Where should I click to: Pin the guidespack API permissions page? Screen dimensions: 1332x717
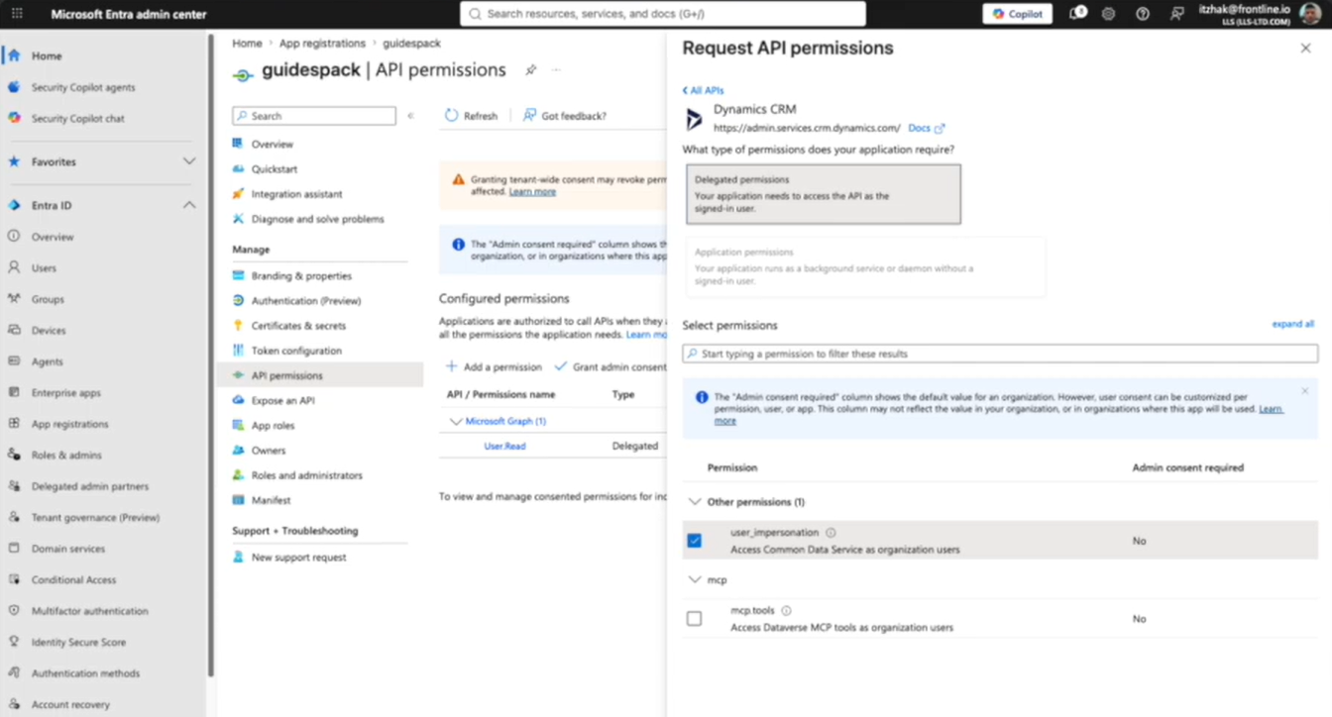click(x=531, y=70)
